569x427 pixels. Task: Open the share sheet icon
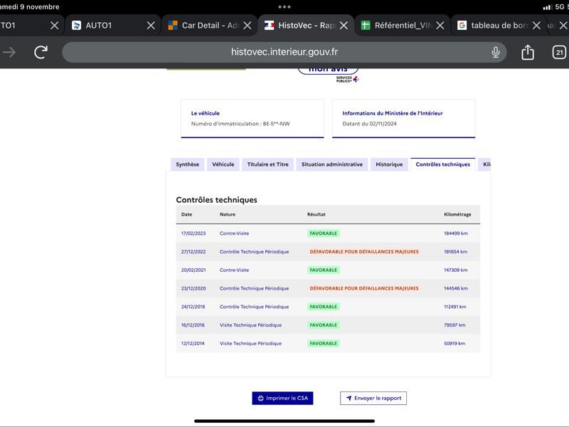coord(528,52)
